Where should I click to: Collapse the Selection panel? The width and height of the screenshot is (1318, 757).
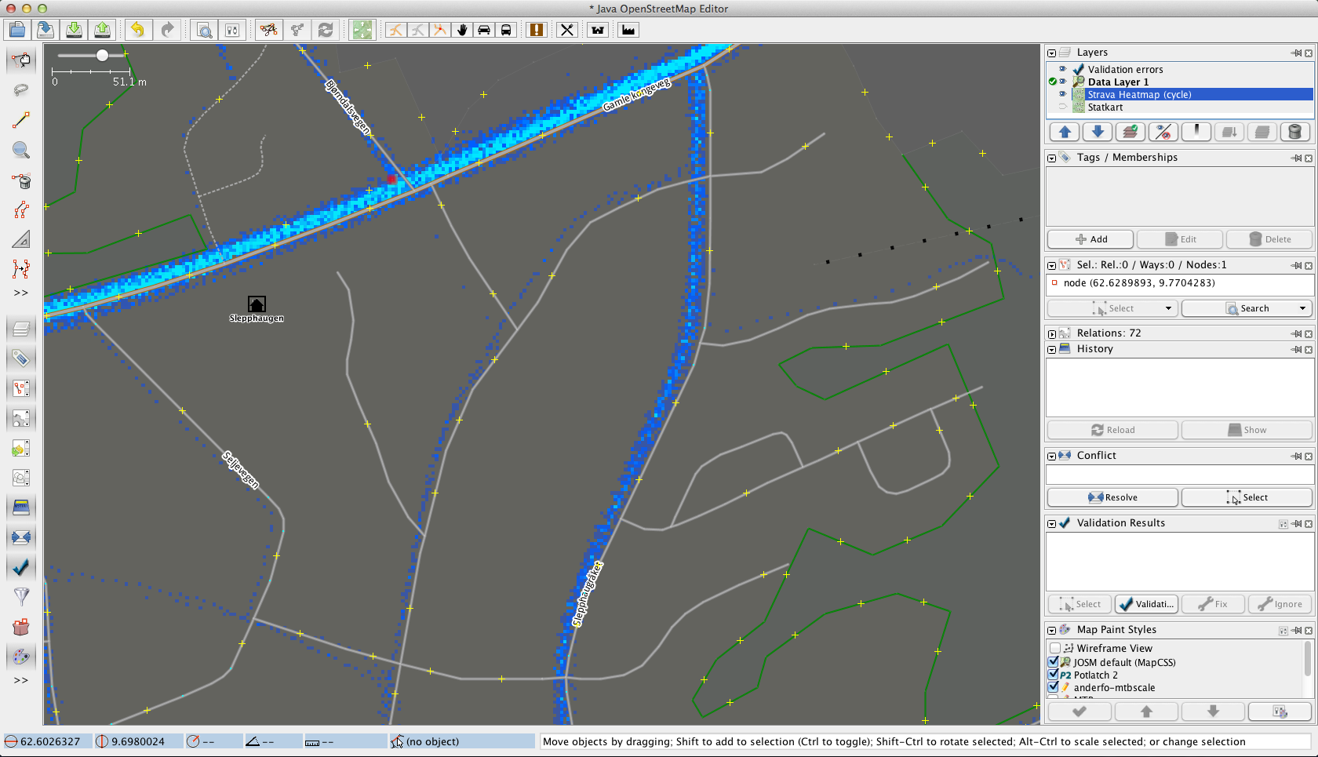coord(1051,265)
